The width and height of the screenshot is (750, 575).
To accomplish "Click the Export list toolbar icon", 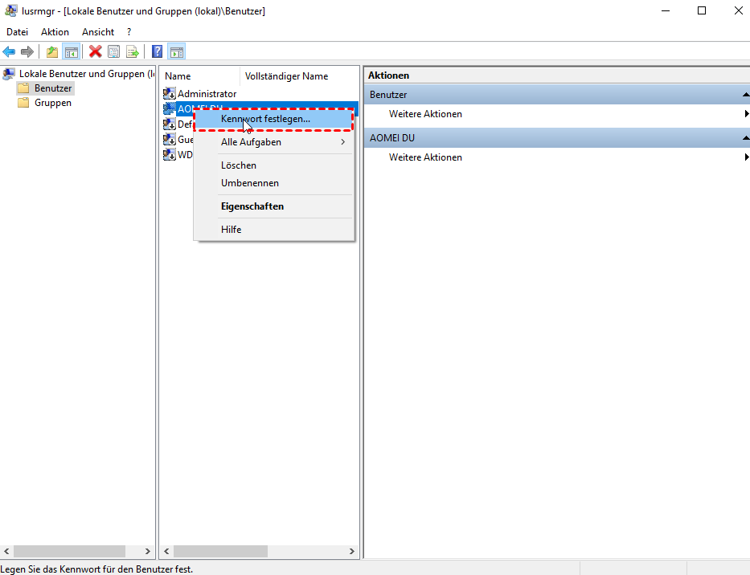I will (x=133, y=51).
